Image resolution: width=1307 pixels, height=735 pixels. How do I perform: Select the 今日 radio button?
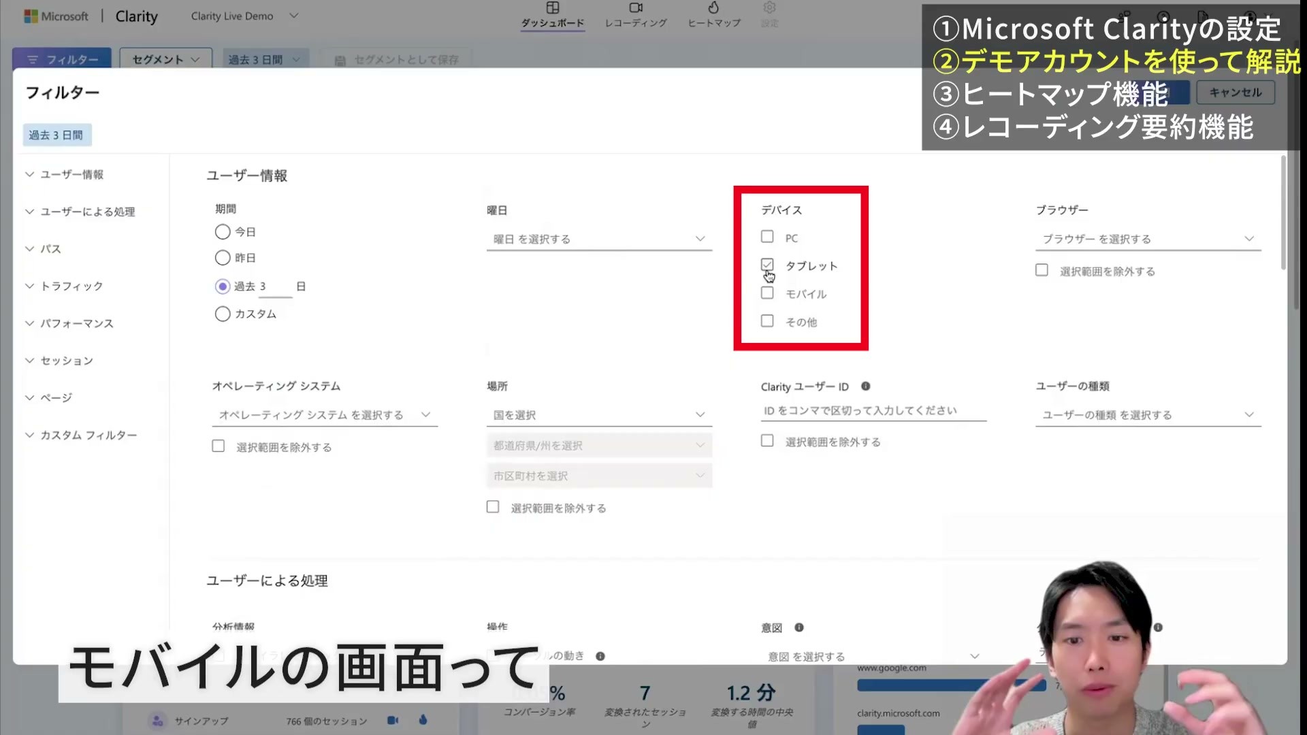coord(223,232)
